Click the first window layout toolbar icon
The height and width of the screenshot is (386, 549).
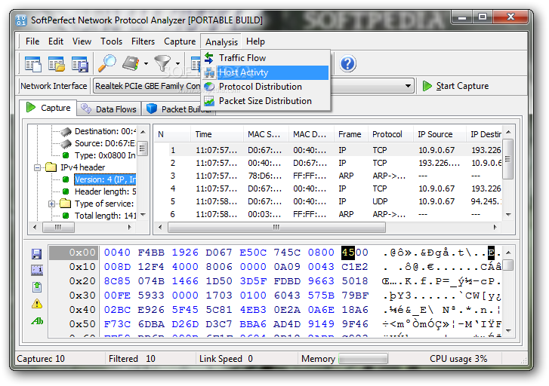(33, 64)
